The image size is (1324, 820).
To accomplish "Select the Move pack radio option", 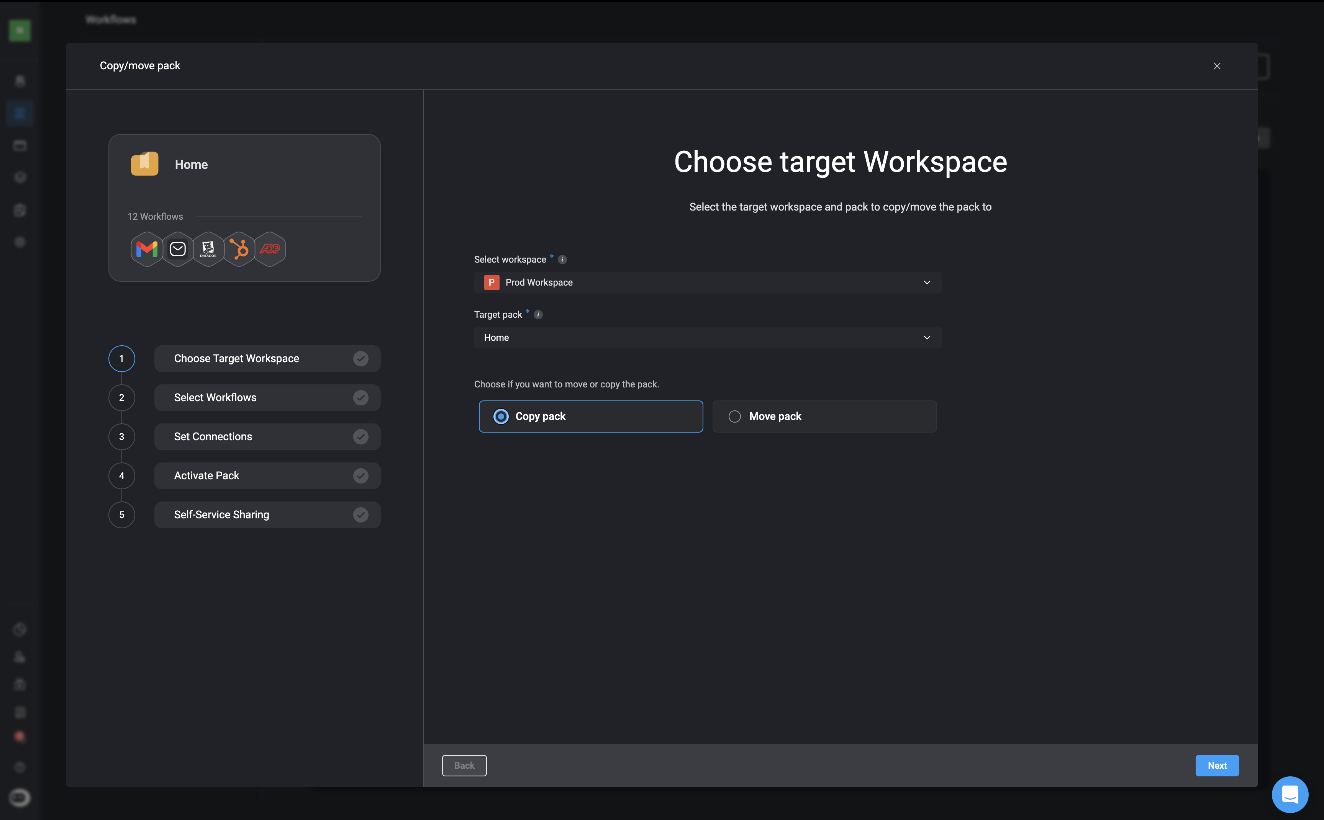I will (x=735, y=417).
